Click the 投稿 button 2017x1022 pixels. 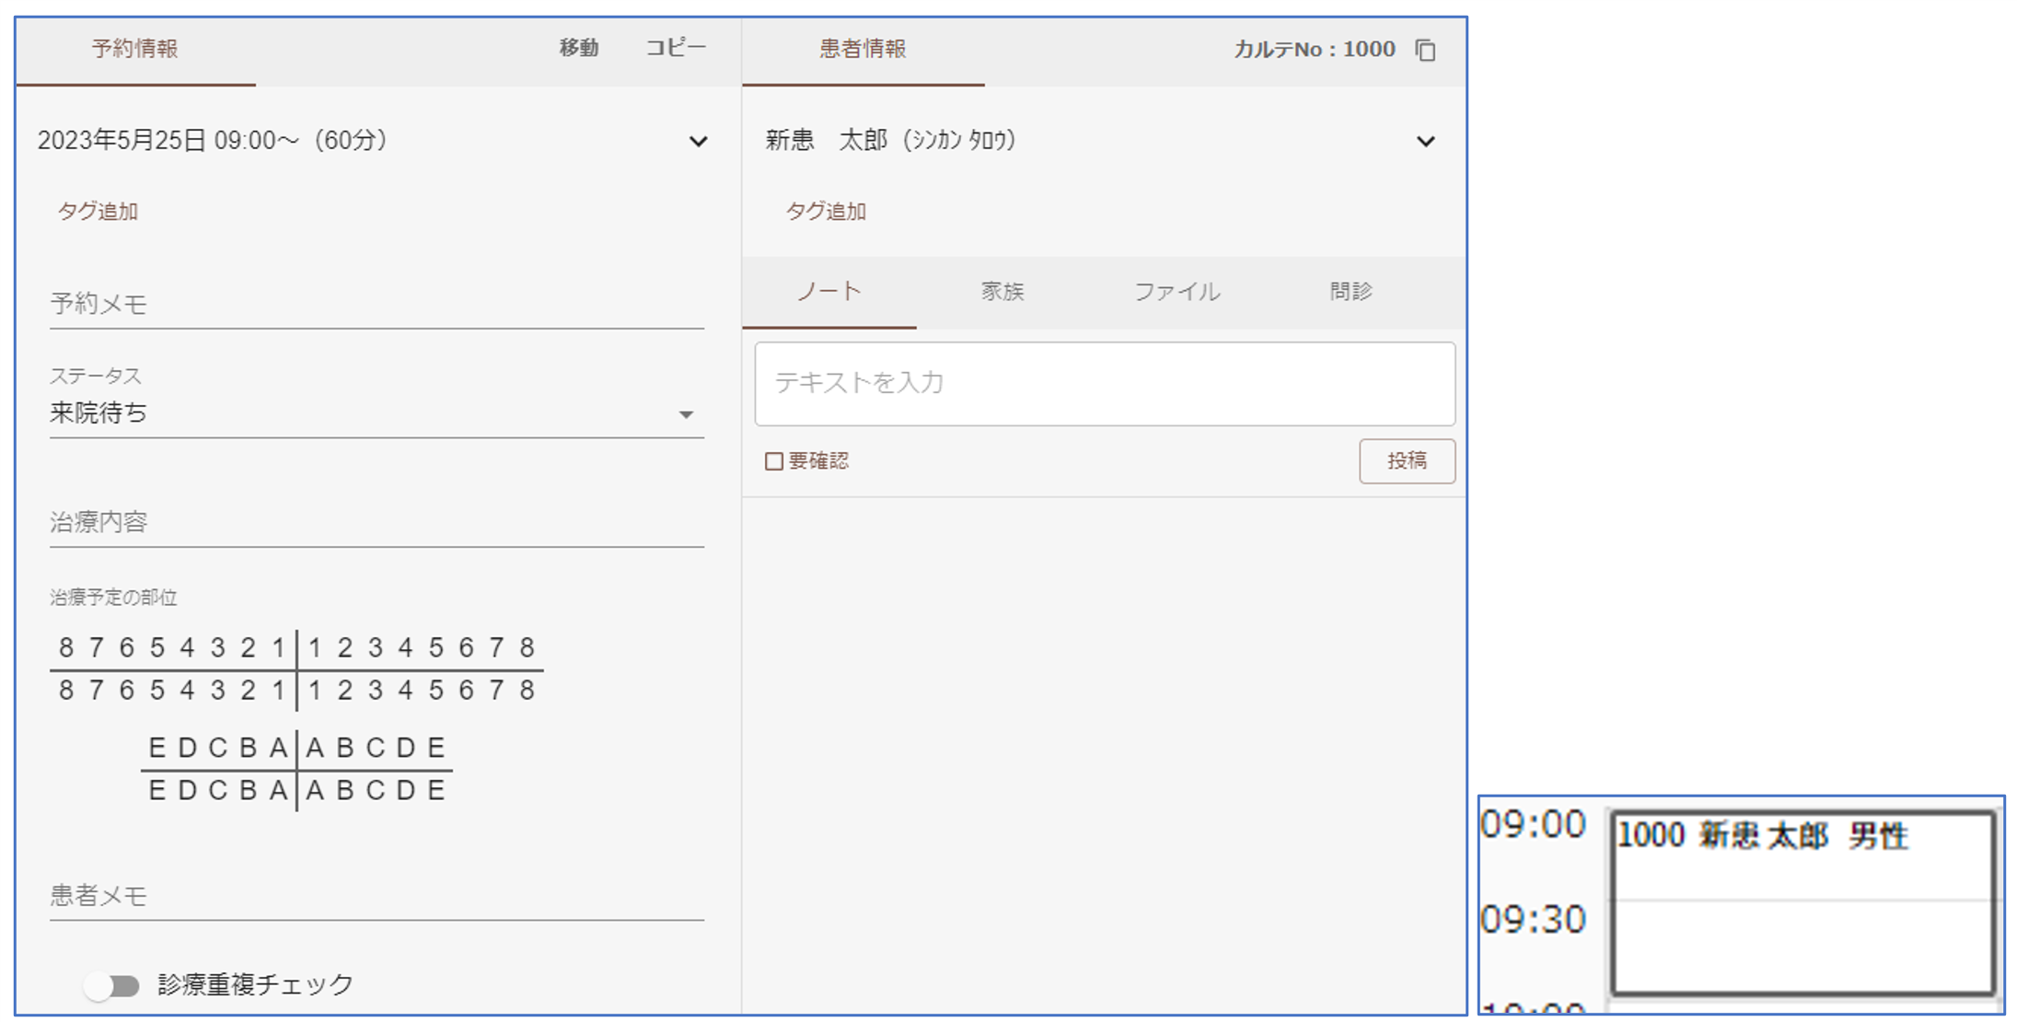[1406, 461]
